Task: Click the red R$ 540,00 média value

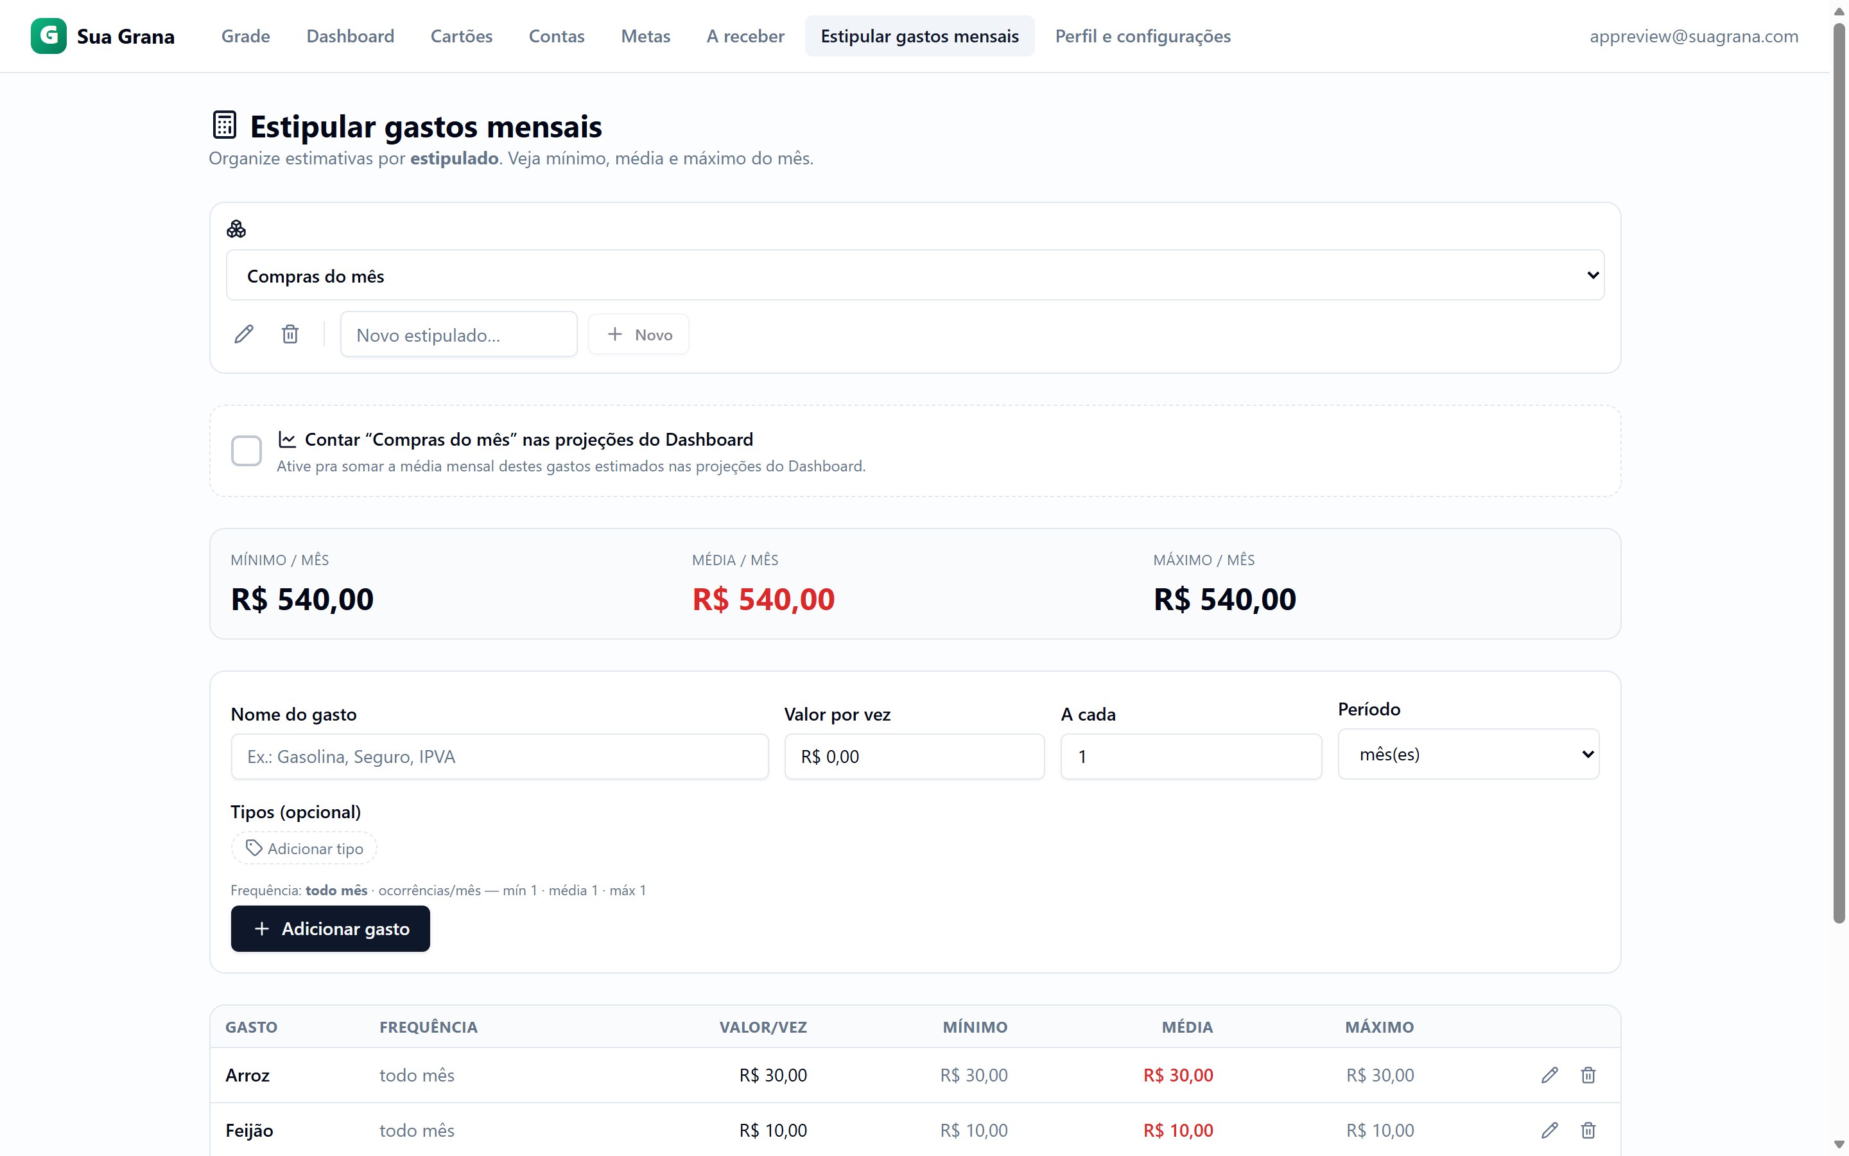Action: [763, 599]
